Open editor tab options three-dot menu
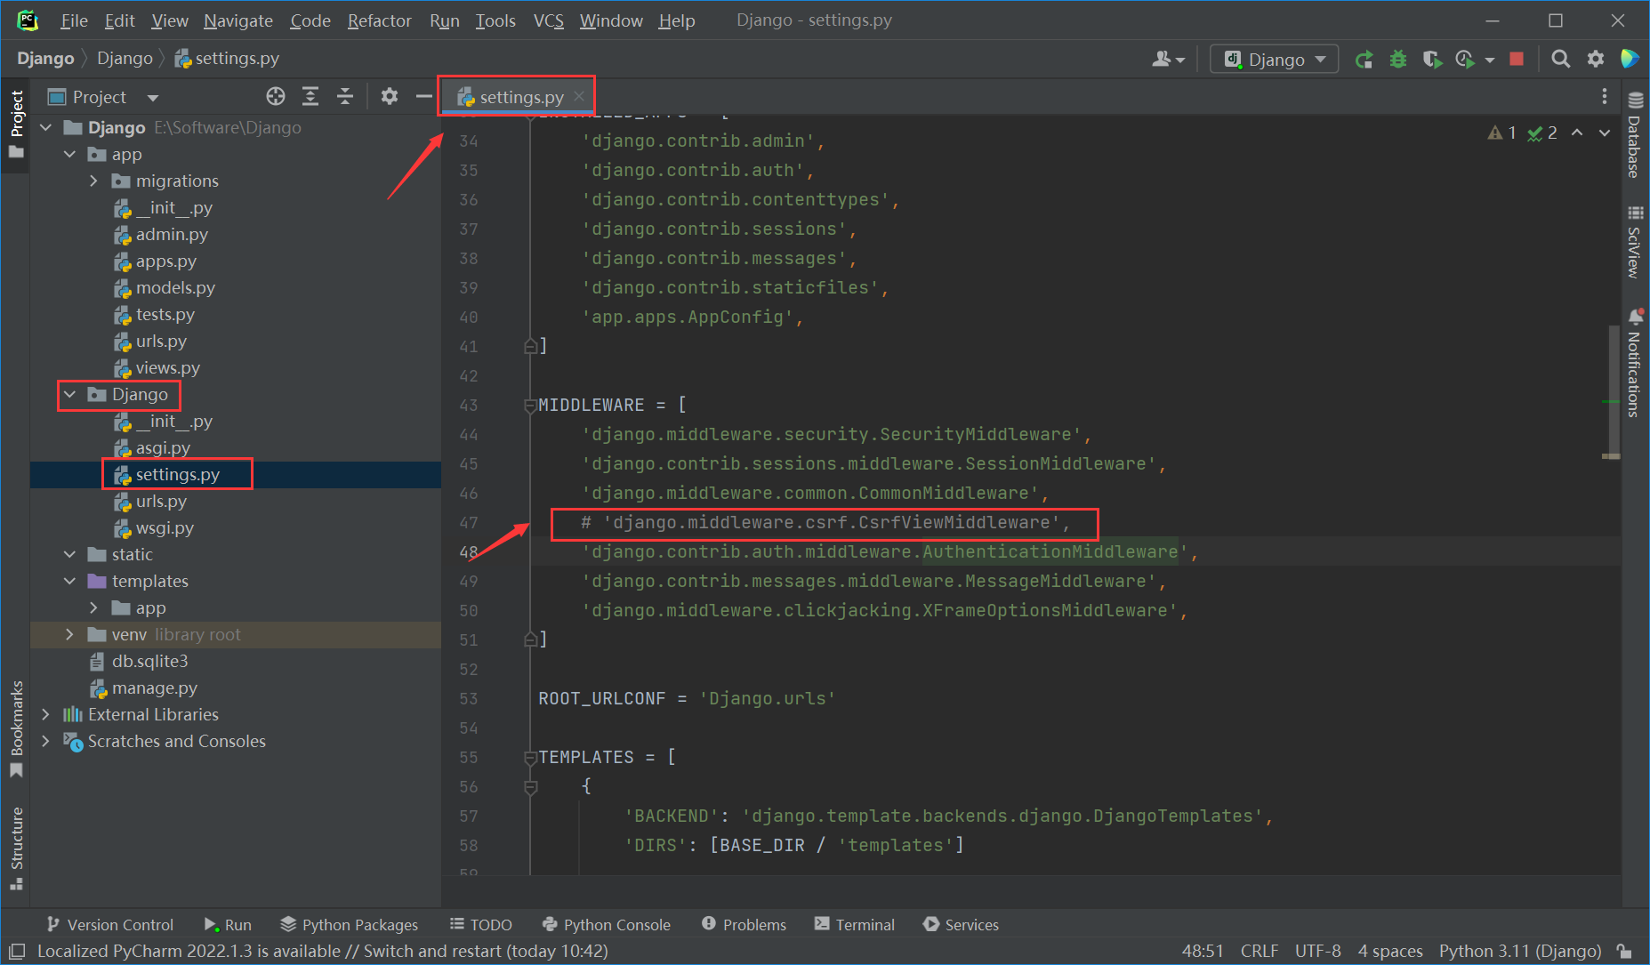This screenshot has height=965, width=1650. click(1605, 96)
